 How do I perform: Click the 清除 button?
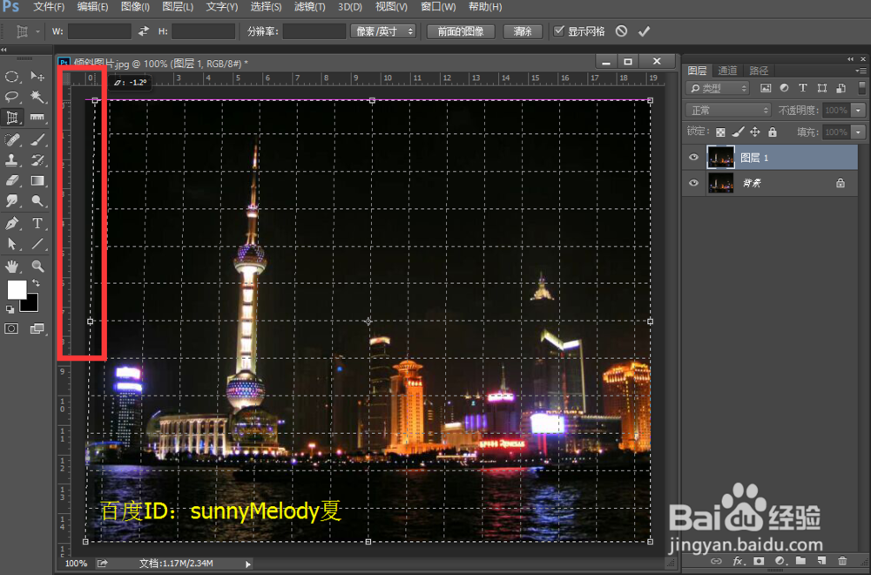pos(523,31)
